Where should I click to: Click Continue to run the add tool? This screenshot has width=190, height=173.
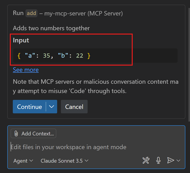coord(29,107)
